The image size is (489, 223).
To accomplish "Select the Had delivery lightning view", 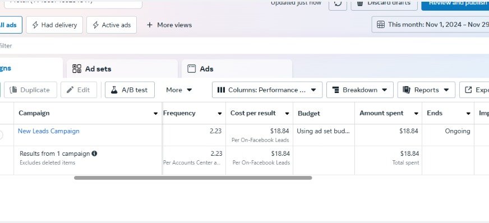I will coord(54,25).
